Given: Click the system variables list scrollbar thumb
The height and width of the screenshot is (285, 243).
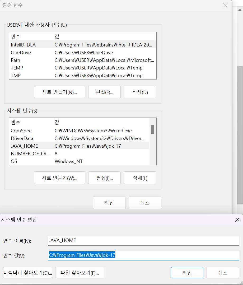Looking at the screenshot, I should tap(153, 129).
